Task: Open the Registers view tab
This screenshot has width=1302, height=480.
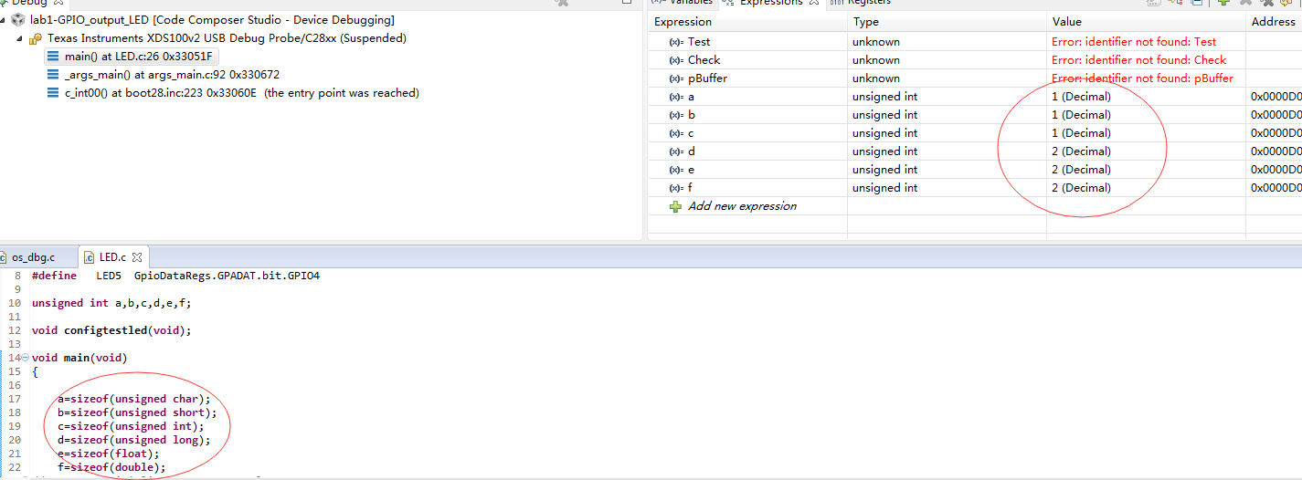Action: coord(861,3)
